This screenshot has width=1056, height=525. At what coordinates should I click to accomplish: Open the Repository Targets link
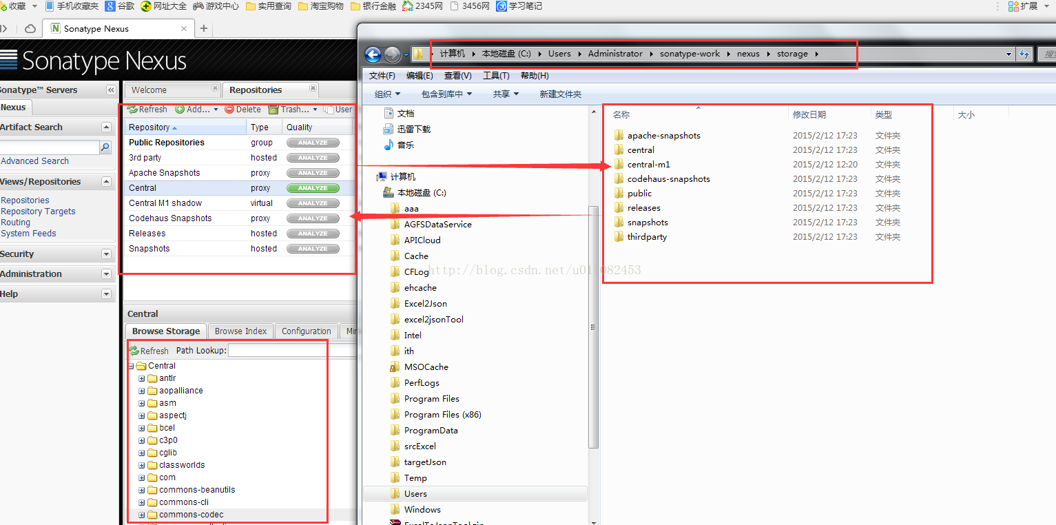point(38,212)
